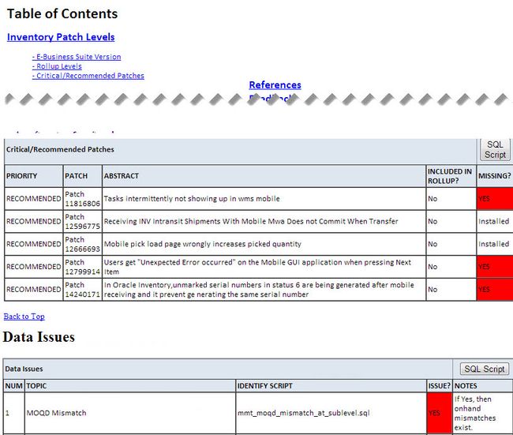Screen dimensions: 513x435
Task: Select the ABSTRACT column header
Action: 264,176
